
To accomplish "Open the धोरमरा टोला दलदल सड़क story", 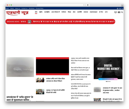I will coord(81,96).
